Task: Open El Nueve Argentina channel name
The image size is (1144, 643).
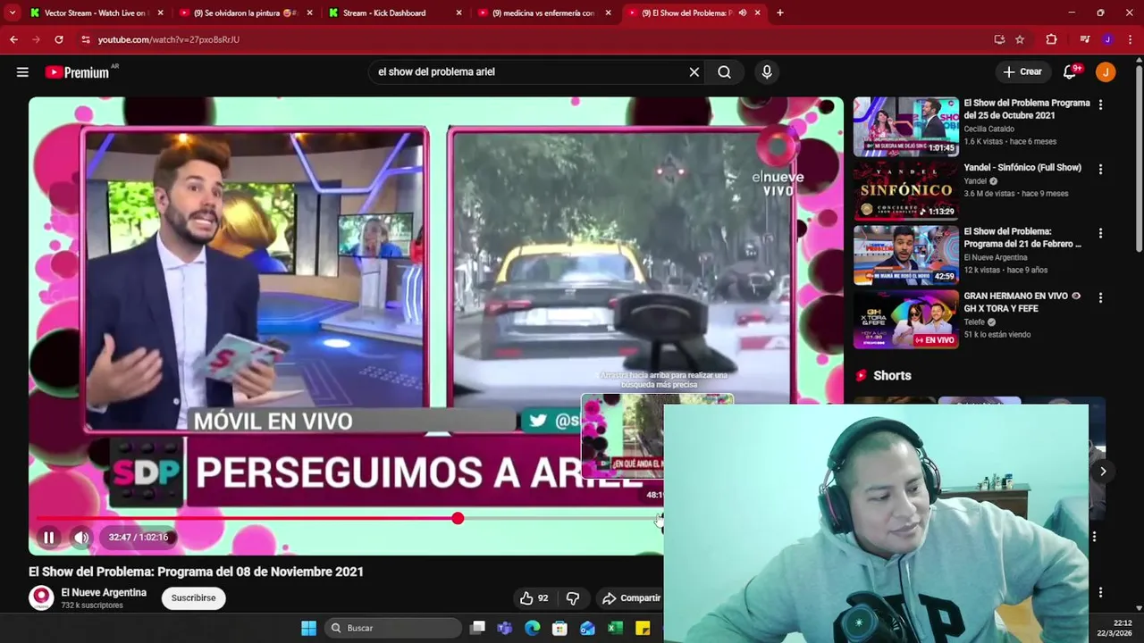Action: coord(104,593)
